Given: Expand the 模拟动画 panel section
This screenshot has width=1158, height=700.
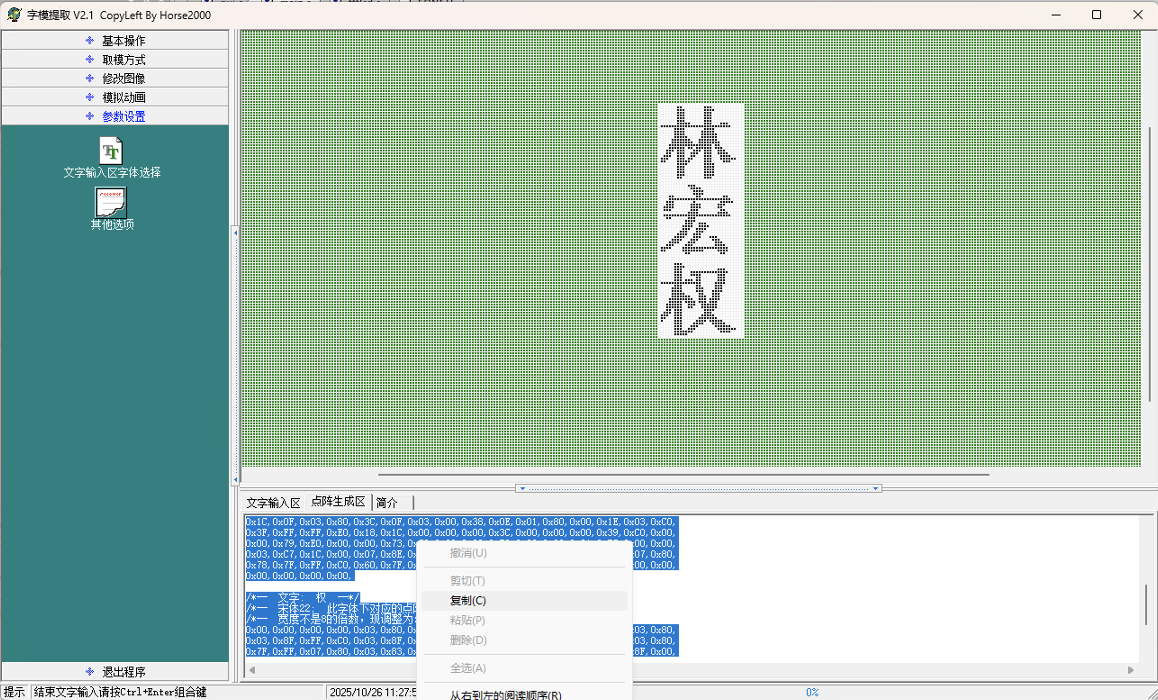Looking at the screenshot, I should click(x=123, y=97).
